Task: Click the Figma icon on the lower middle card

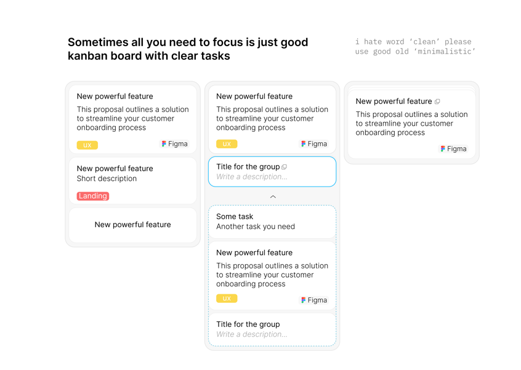Action: 304,300
